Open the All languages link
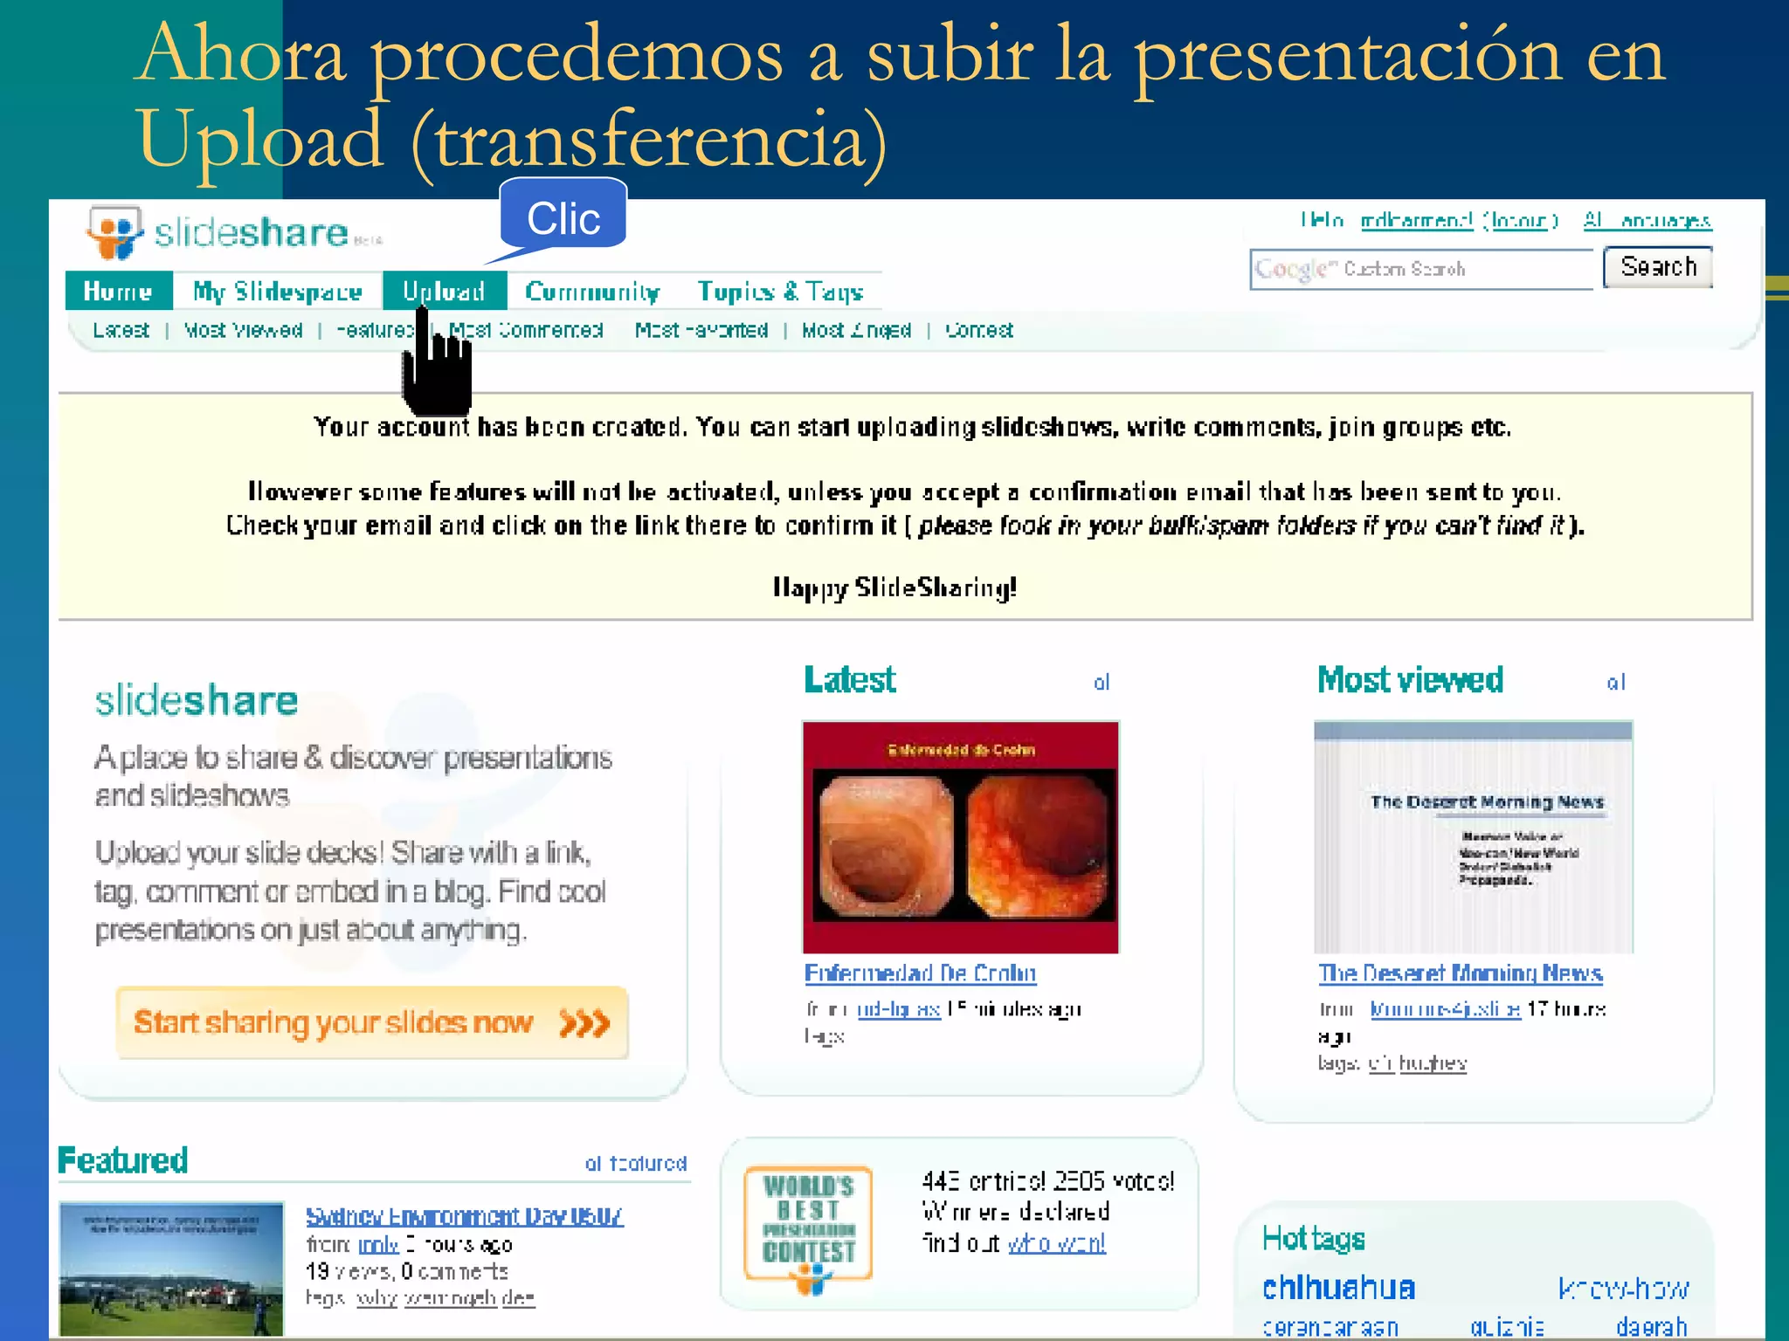1789x1341 pixels. (1647, 220)
